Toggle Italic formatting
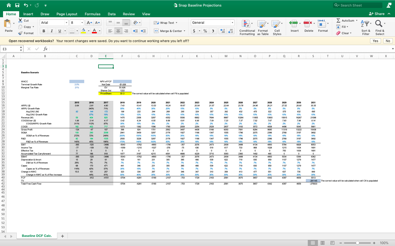The width and height of the screenshot is (395, 246). click(x=52, y=31)
